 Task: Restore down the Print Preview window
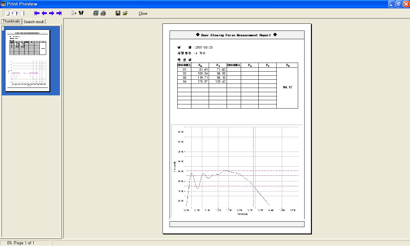coord(399,4)
